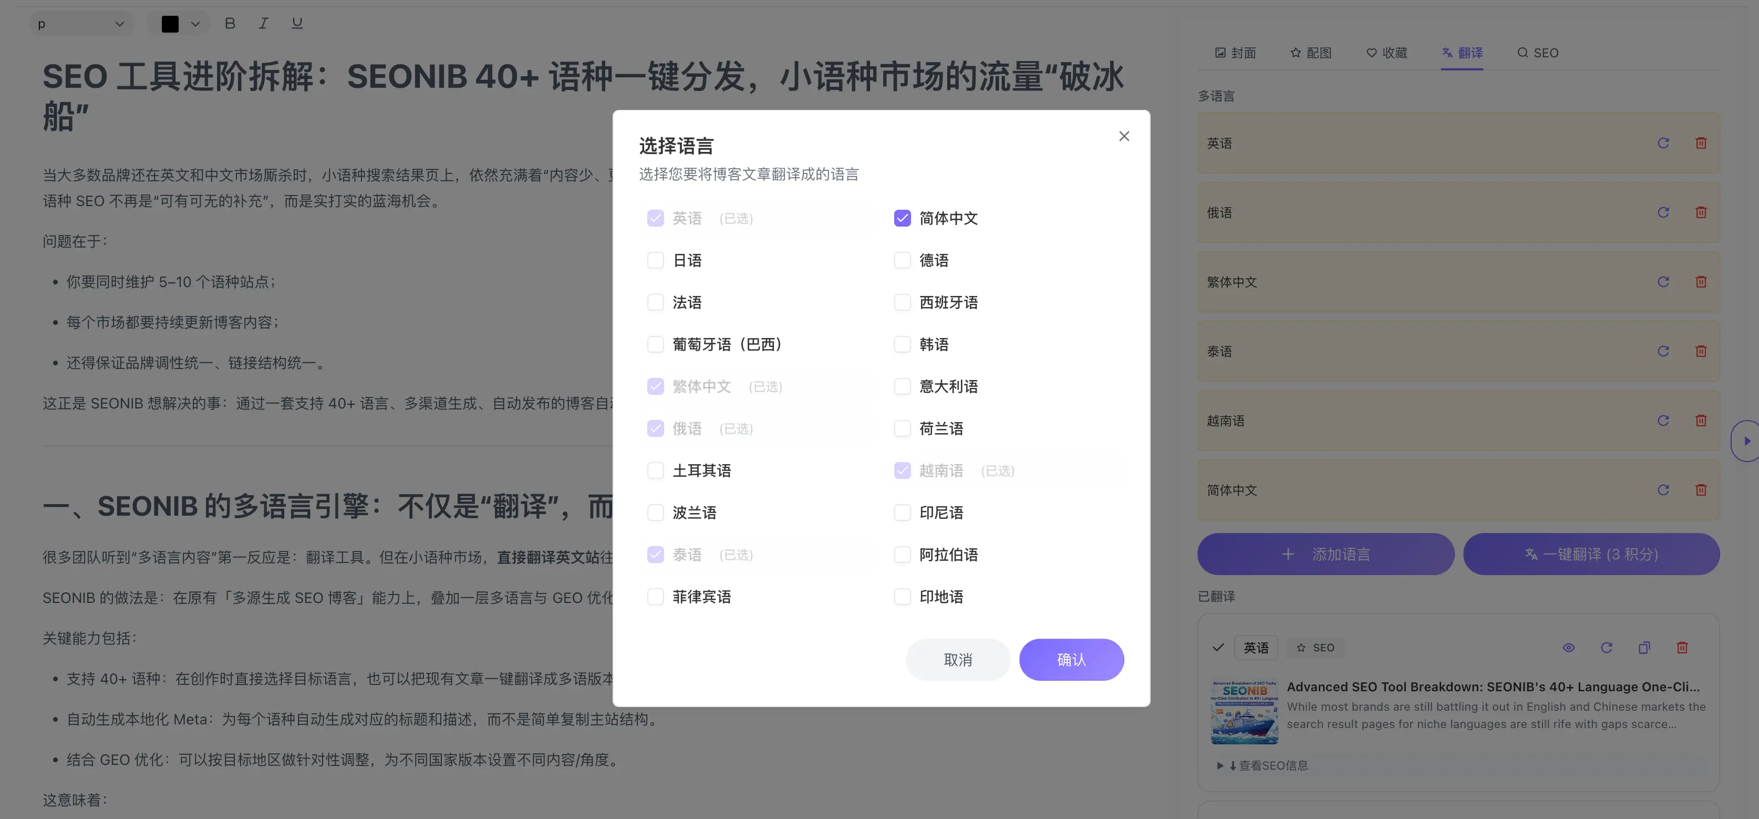Select the 意大利语 checkbox

[902, 386]
